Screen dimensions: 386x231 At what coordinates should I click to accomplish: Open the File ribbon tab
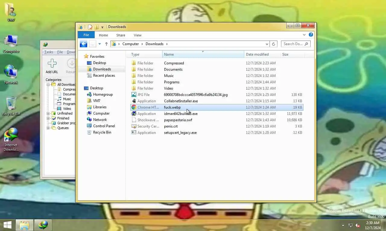click(x=86, y=35)
